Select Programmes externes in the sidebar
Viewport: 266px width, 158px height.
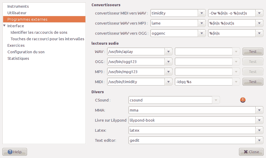click(x=44, y=19)
